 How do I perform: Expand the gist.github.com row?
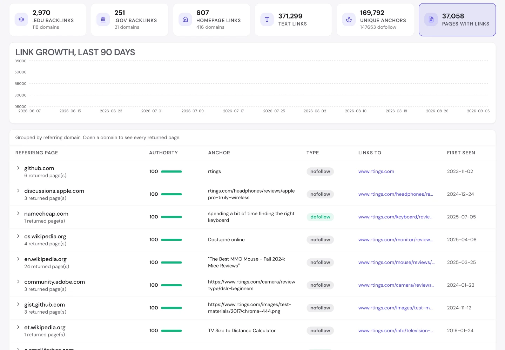coord(18,304)
